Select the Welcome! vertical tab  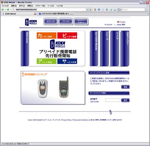[x=25, y=48]
